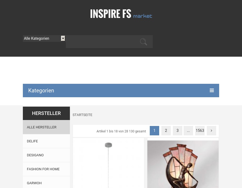
Task: Click current page 1 button
Action: pos(155,131)
